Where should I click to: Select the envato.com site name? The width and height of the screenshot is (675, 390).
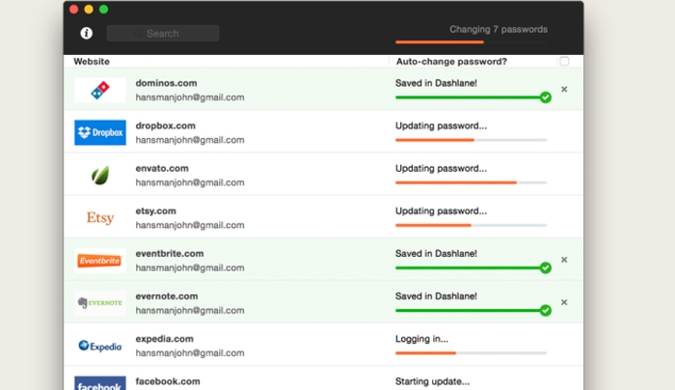[162, 168]
